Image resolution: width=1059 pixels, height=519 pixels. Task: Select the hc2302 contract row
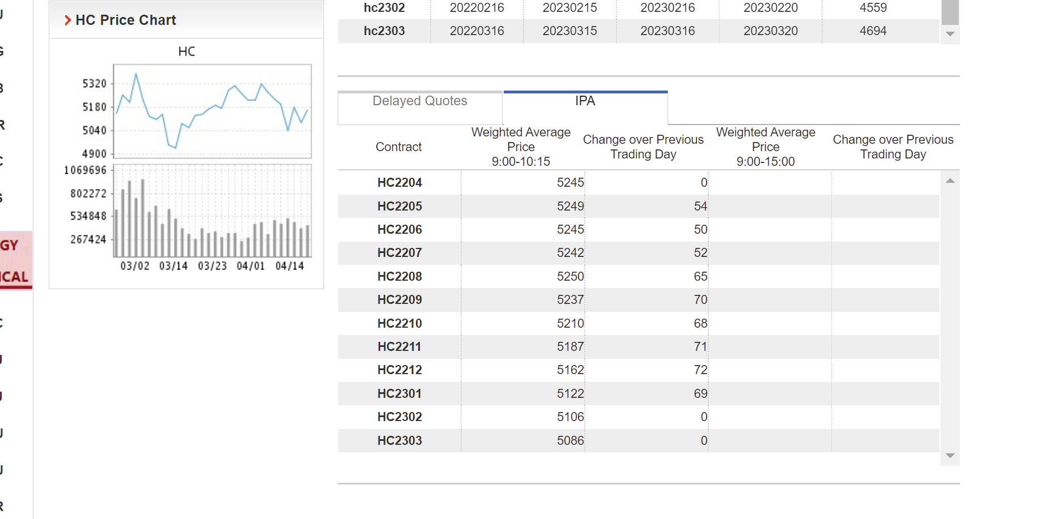coord(384,8)
